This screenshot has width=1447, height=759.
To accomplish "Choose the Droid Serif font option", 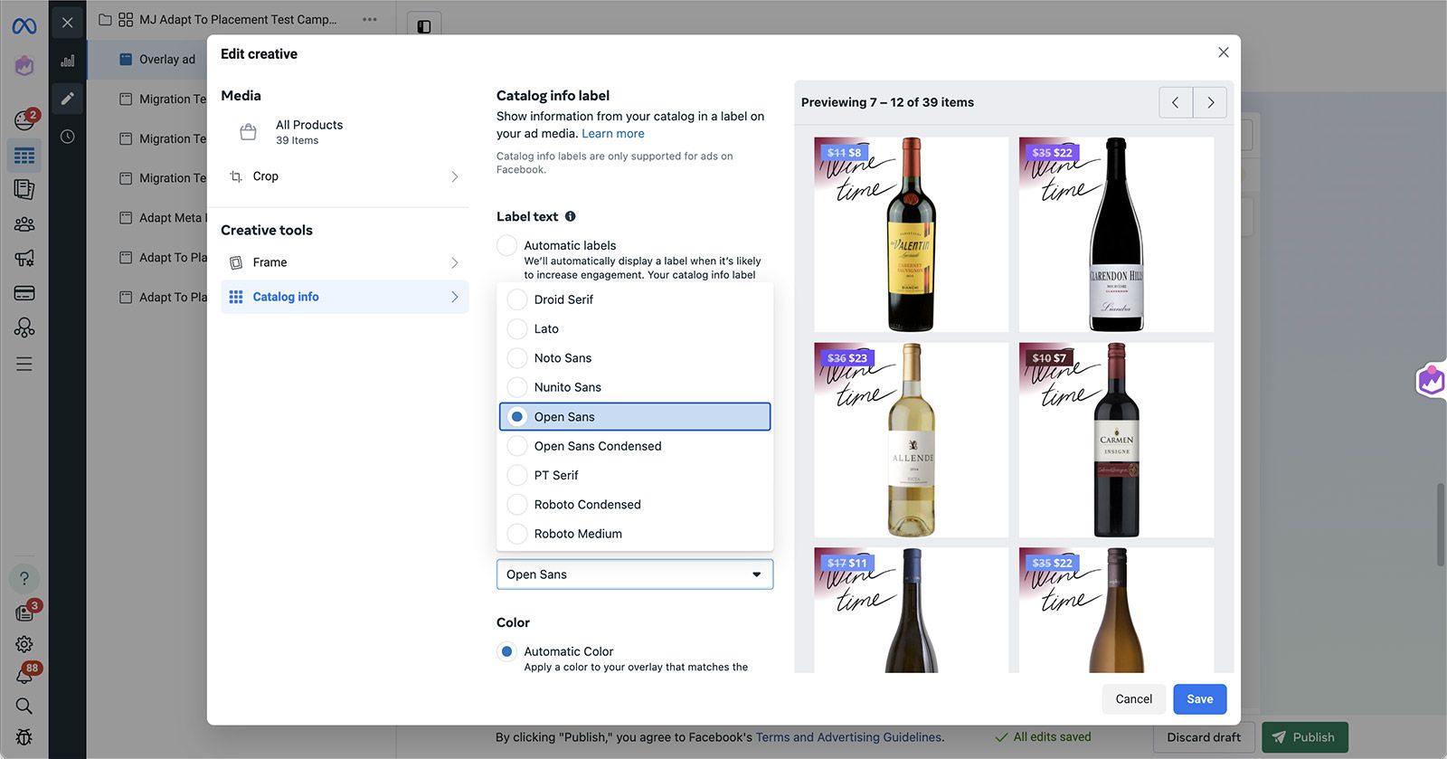I will point(635,299).
